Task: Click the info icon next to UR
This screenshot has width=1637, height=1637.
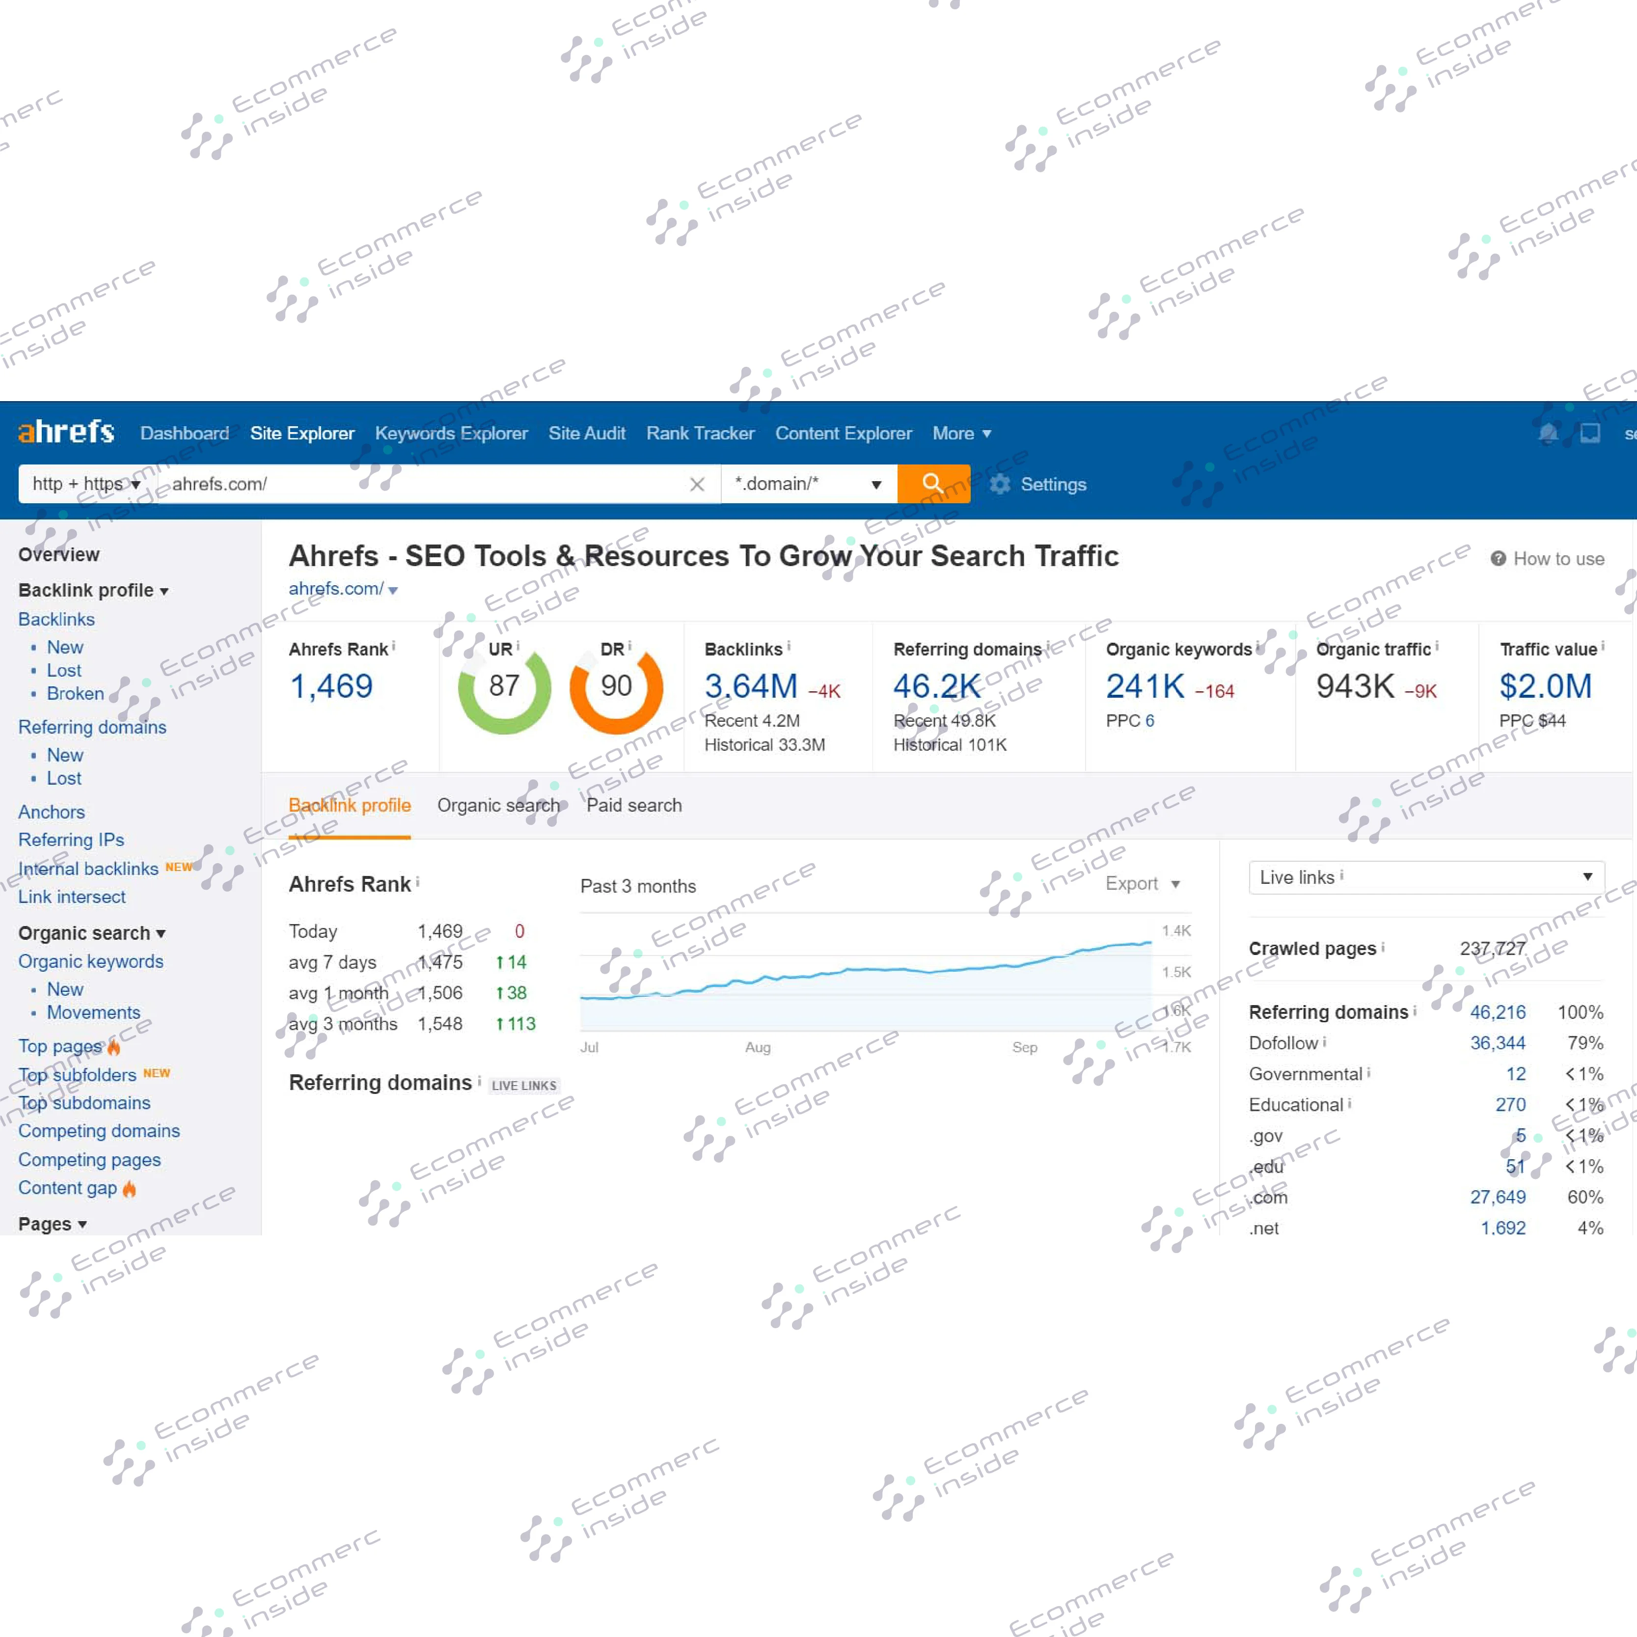Action: tap(518, 647)
